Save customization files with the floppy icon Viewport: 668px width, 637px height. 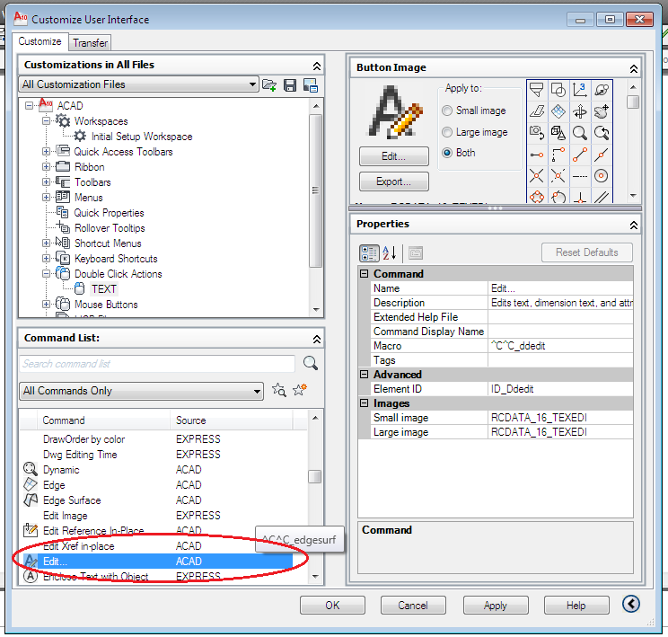(x=290, y=84)
